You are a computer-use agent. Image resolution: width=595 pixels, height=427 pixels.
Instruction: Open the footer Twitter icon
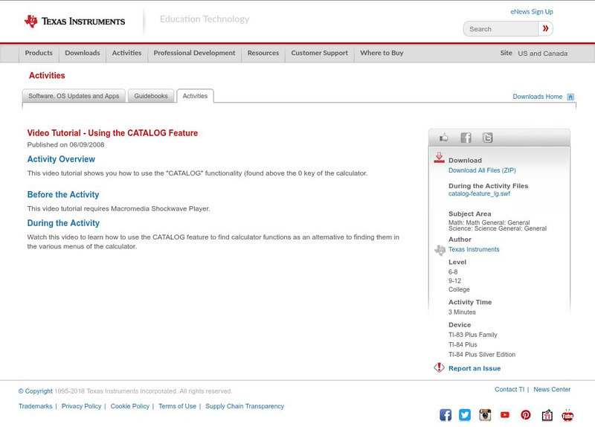464,415
